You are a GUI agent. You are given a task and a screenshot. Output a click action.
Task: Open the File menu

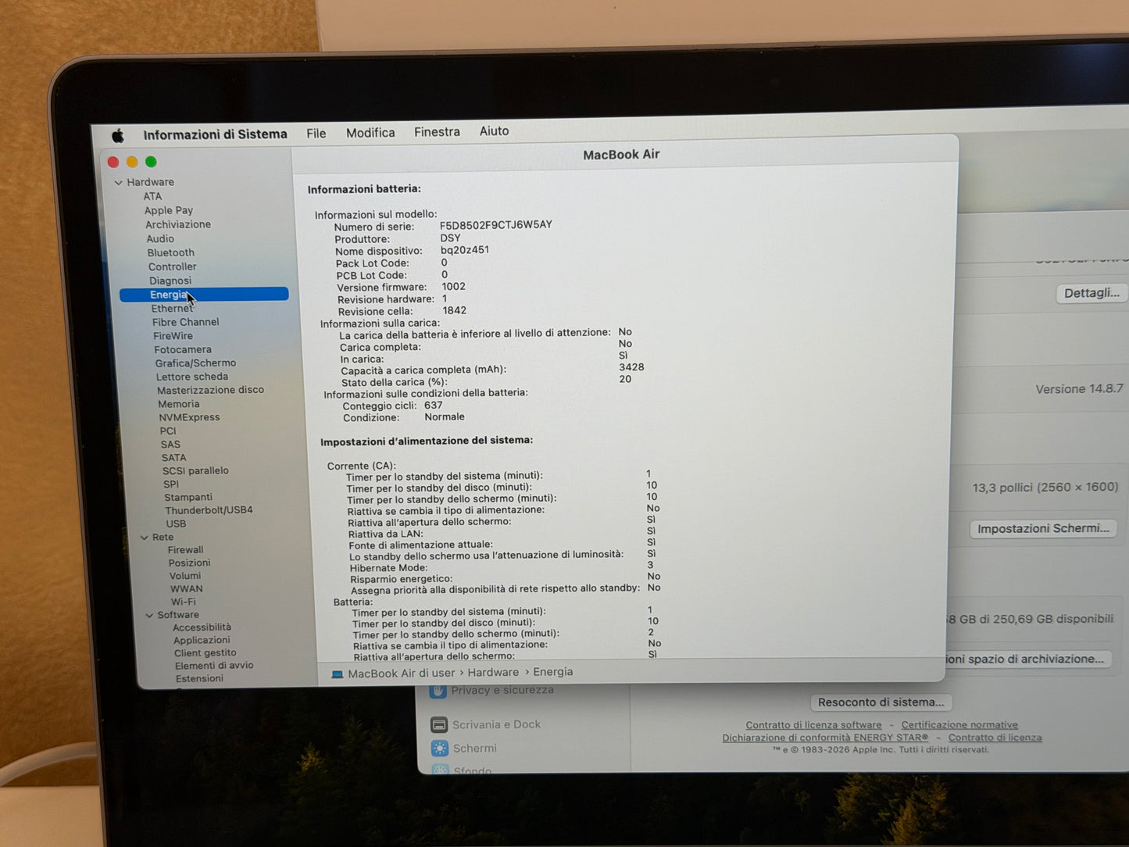tap(316, 134)
